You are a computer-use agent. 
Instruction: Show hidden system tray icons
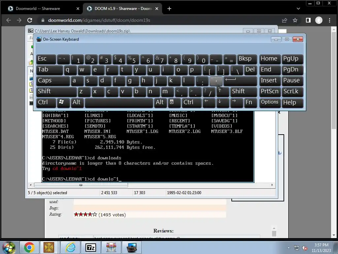pos(288,248)
